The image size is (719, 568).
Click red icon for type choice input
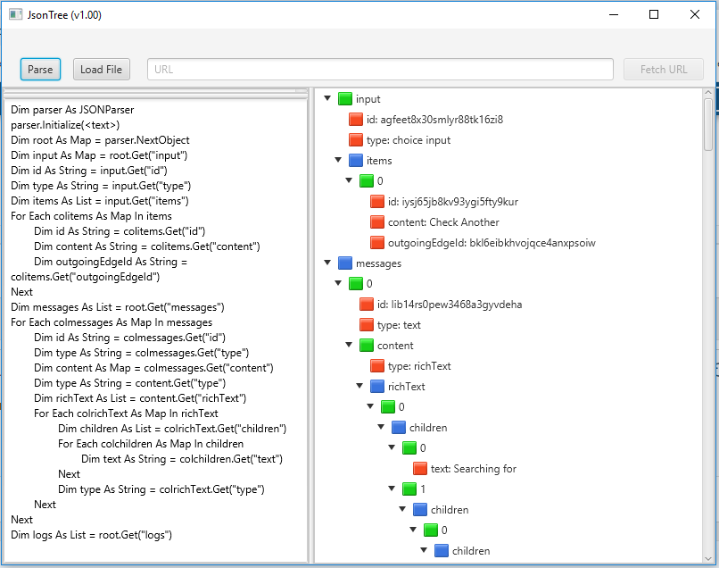[x=356, y=140]
